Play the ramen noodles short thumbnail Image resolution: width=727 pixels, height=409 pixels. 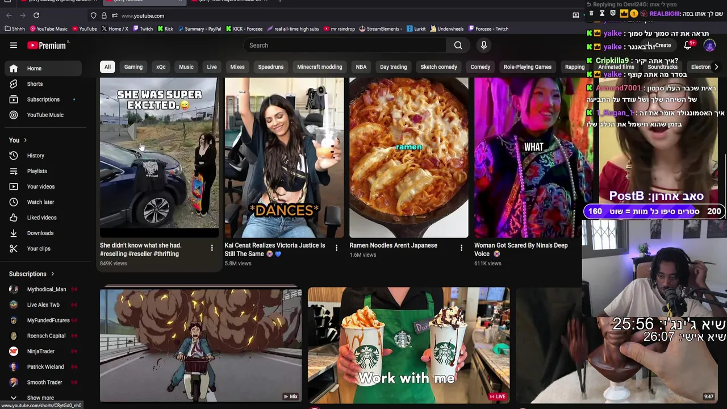pyautogui.click(x=409, y=157)
